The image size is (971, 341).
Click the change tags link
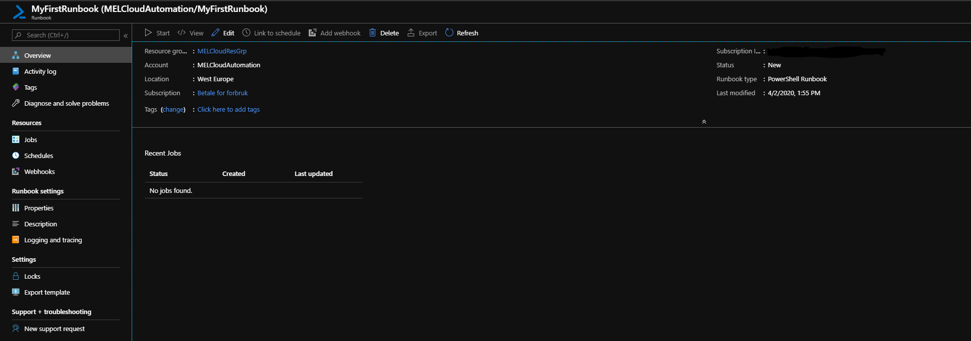[x=173, y=109]
